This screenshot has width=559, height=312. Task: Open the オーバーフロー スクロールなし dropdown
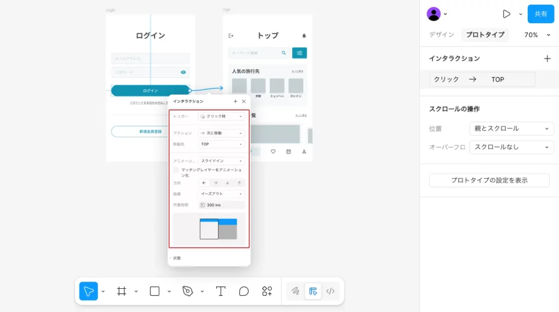pos(512,147)
